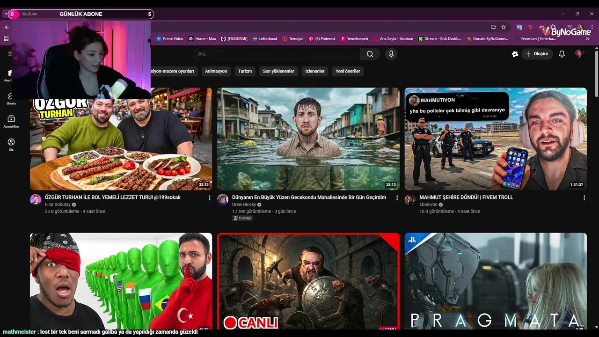Viewport: 599px width, 337px height.
Task: Open the account avatar menu on YouTube
Action: (x=580, y=54)
